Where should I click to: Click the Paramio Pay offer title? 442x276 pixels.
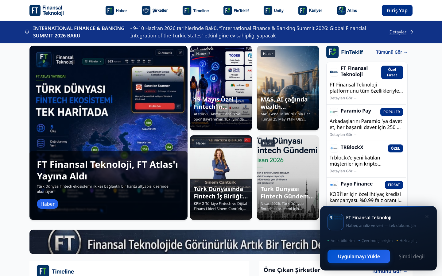pos(356,111)
